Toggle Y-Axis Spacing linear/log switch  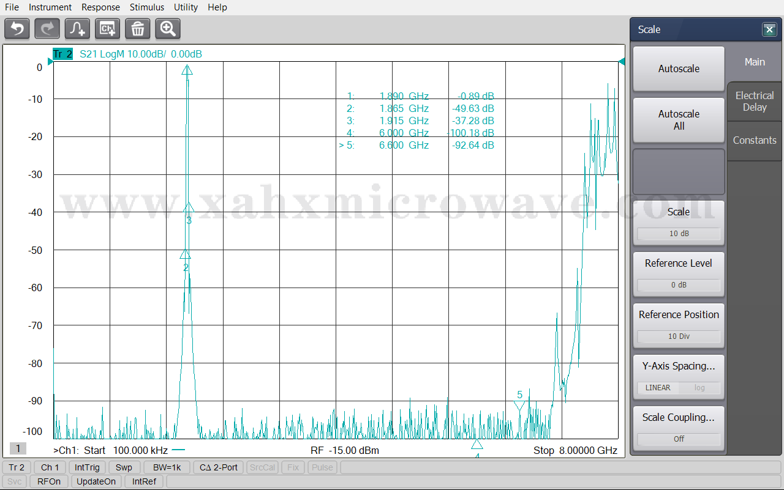679,388
